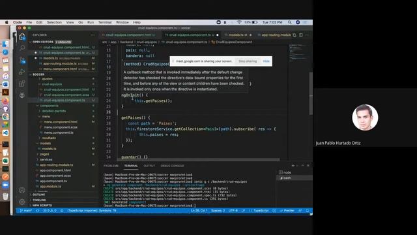
Task: Open the Search view in activity bar
Action: coord(22,48)
